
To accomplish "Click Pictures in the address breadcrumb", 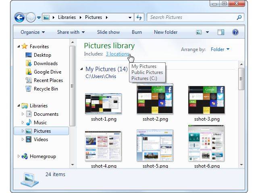I will 94,17.
